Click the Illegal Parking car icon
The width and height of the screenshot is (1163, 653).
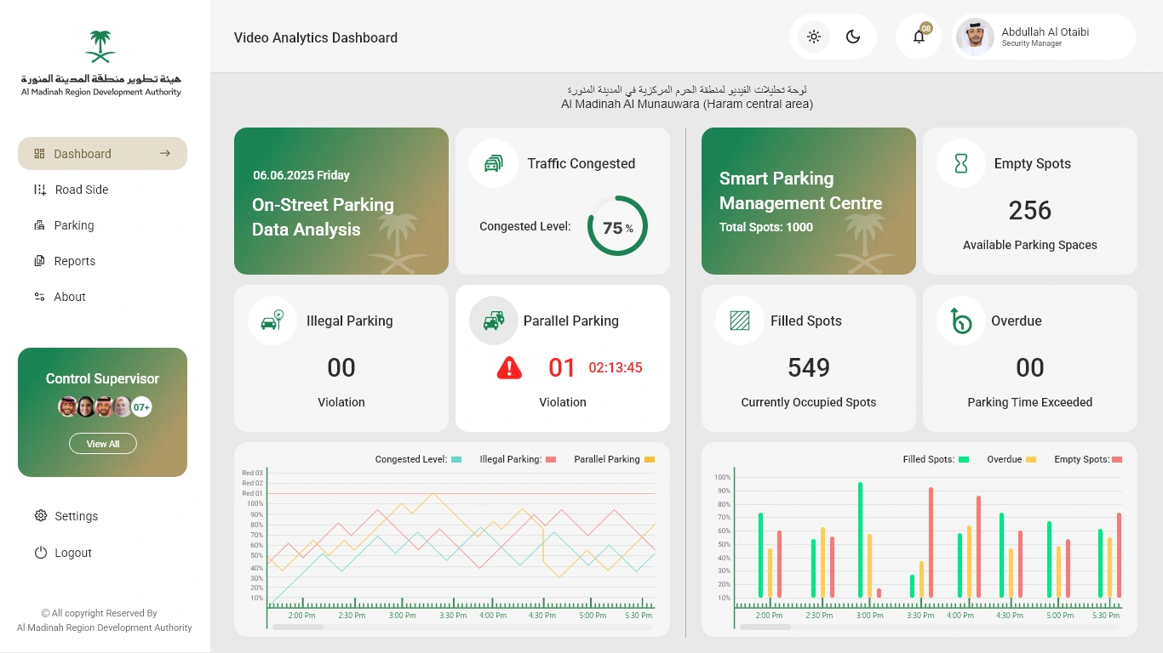[x=272, y=321]
